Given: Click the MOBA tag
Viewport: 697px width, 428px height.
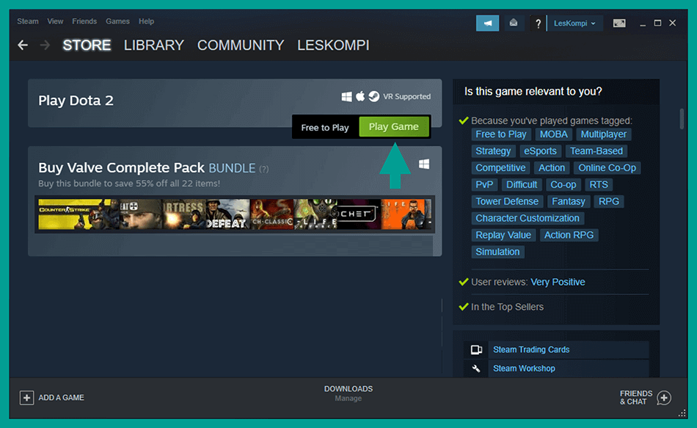Looking at the screenshot, I should click(553, 134).
